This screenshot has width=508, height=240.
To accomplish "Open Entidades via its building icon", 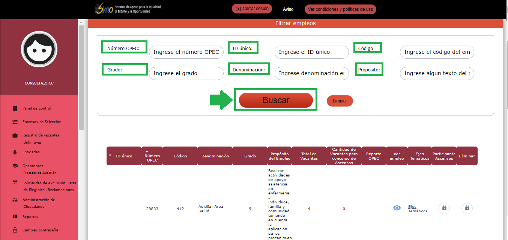I will pyautogui.click(x=15, y=152).
